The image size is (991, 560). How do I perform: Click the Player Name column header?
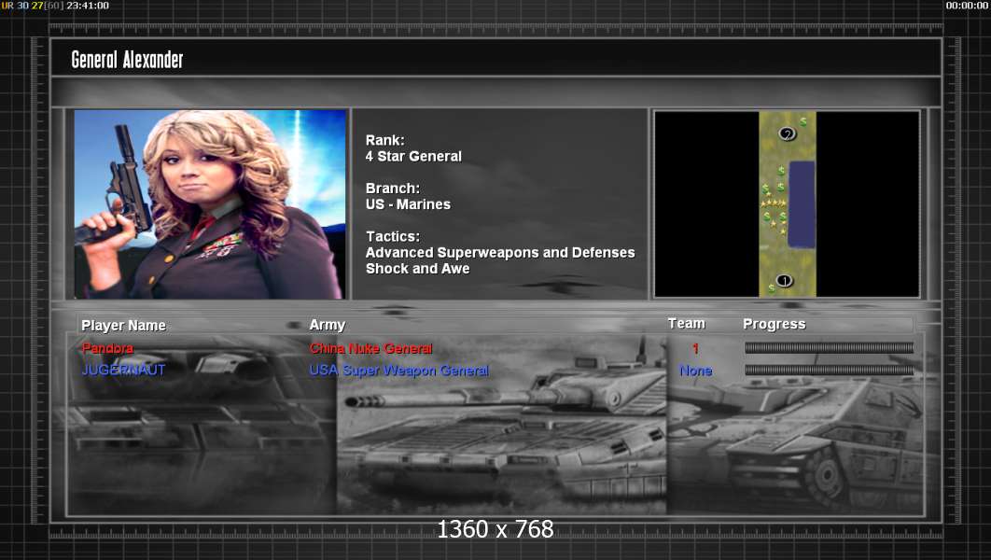(x=123, y=326)
